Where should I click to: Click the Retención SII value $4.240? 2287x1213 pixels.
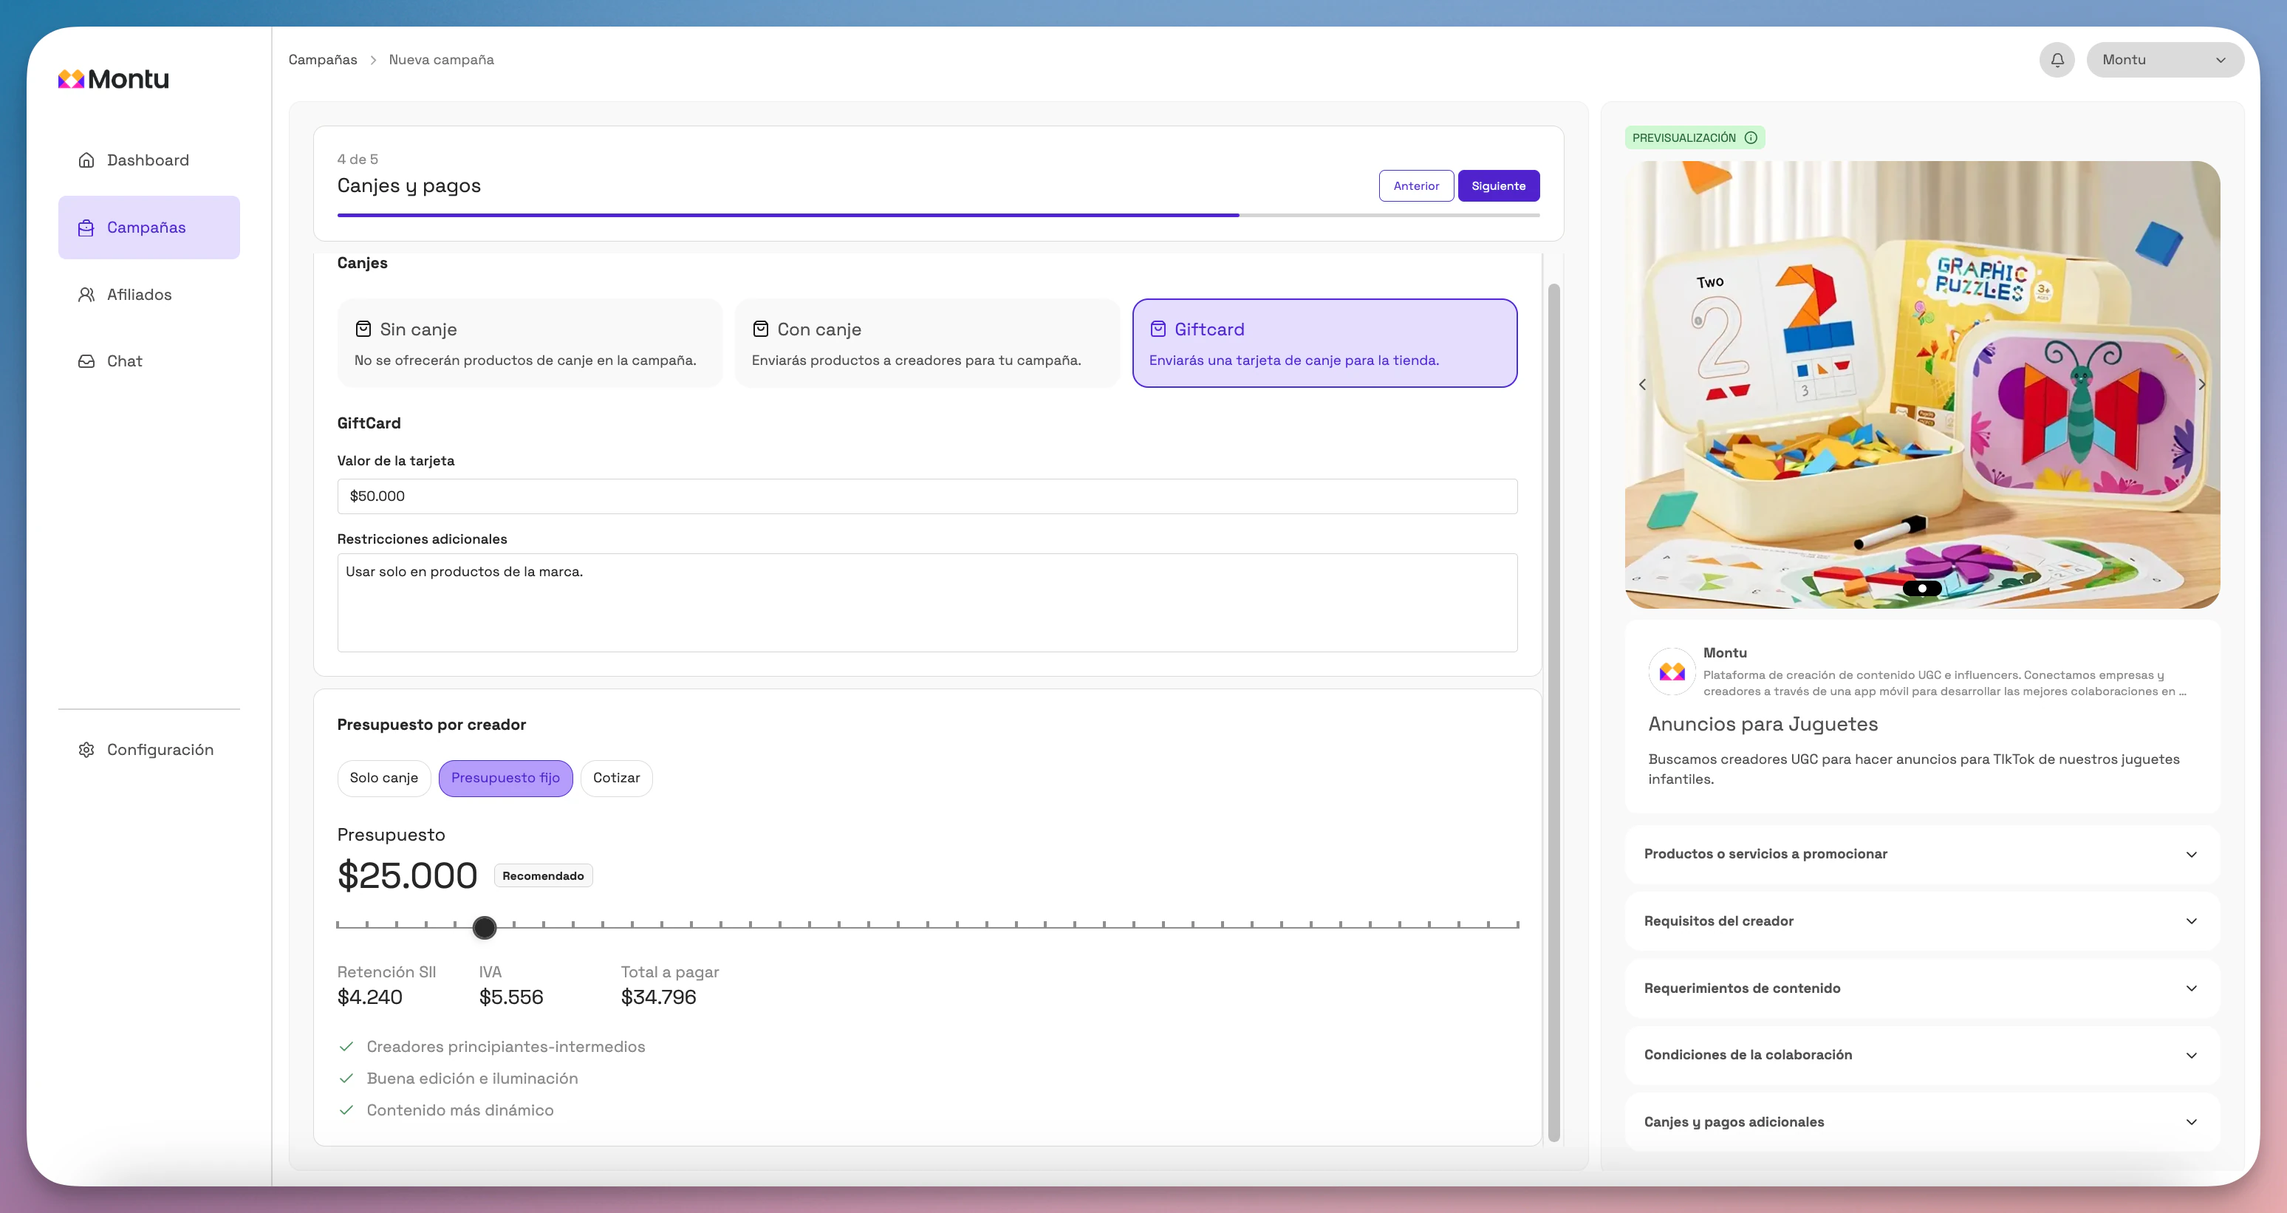coord(370,997)
